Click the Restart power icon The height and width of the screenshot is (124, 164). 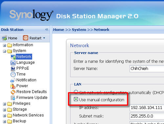click(26, 38)
